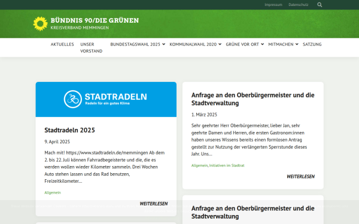This screenshot has height=224, width=359.
Task: Expand the Grüne vor Ort chevron
Action: coord(263,44)
